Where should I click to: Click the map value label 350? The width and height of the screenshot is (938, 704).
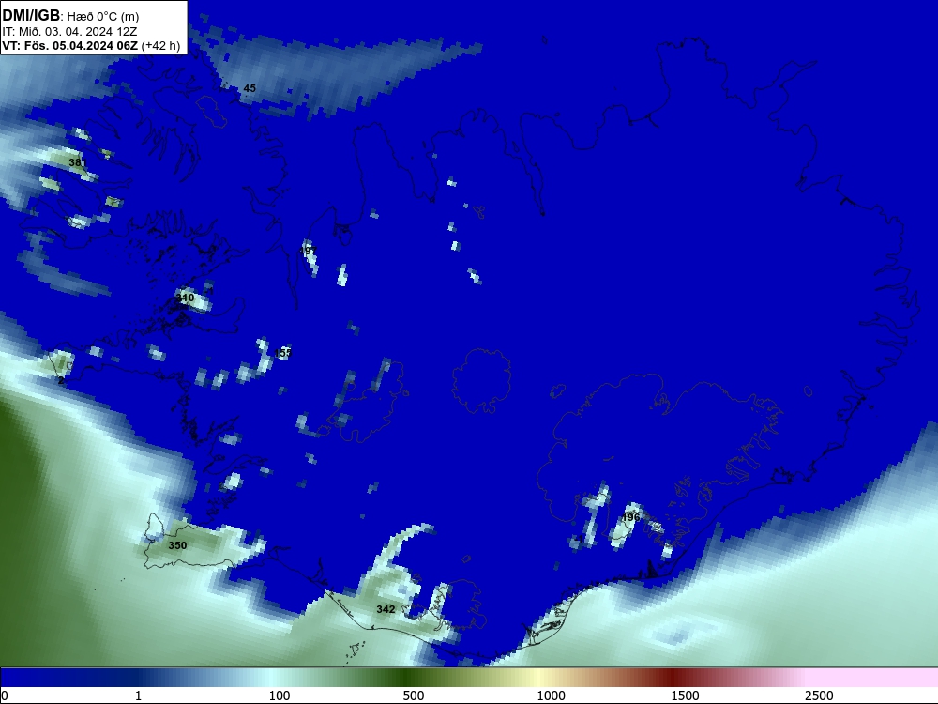[x=177, y=545]
